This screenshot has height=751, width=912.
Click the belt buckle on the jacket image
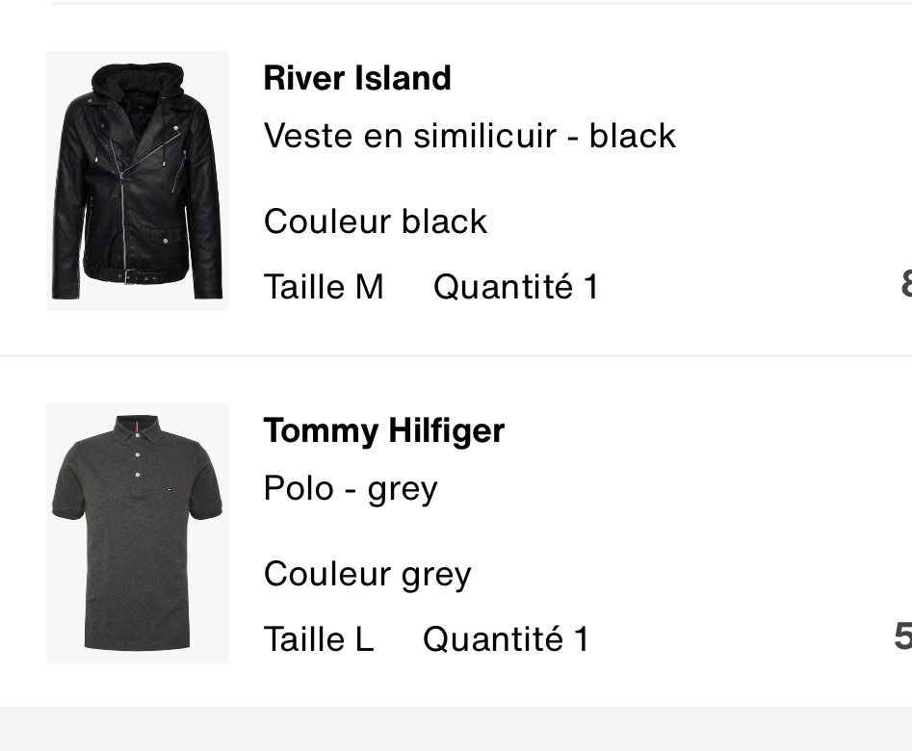tap(128, 277)
